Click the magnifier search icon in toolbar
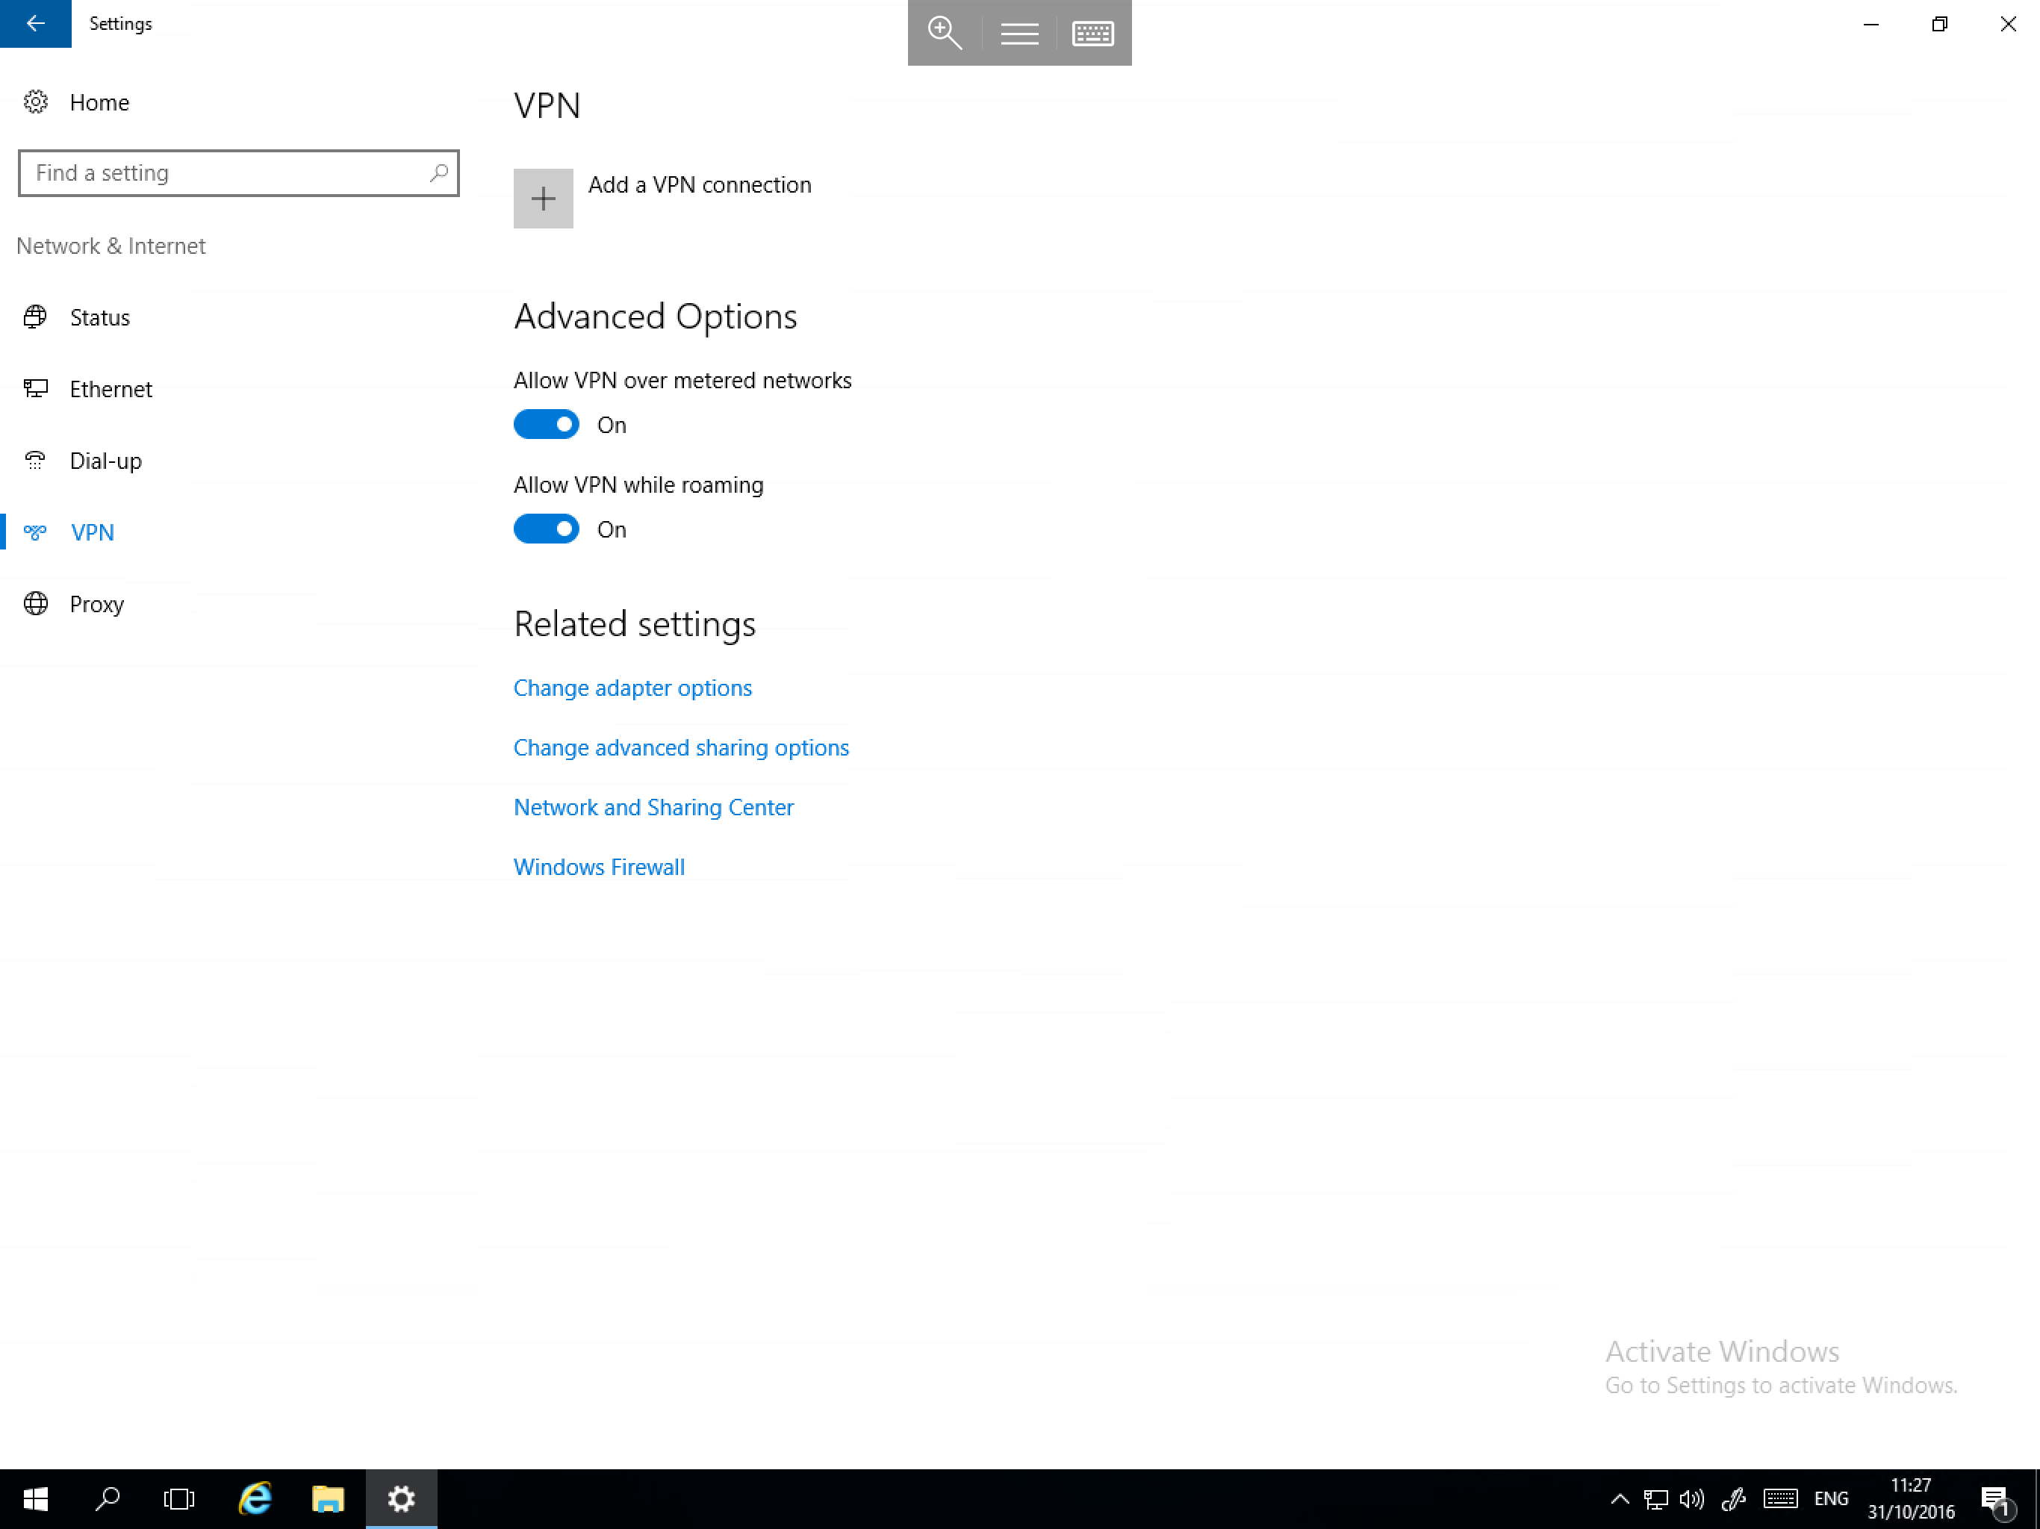Image resolution: width=2040 pixels, height=1529 pixels. [945, 32]
